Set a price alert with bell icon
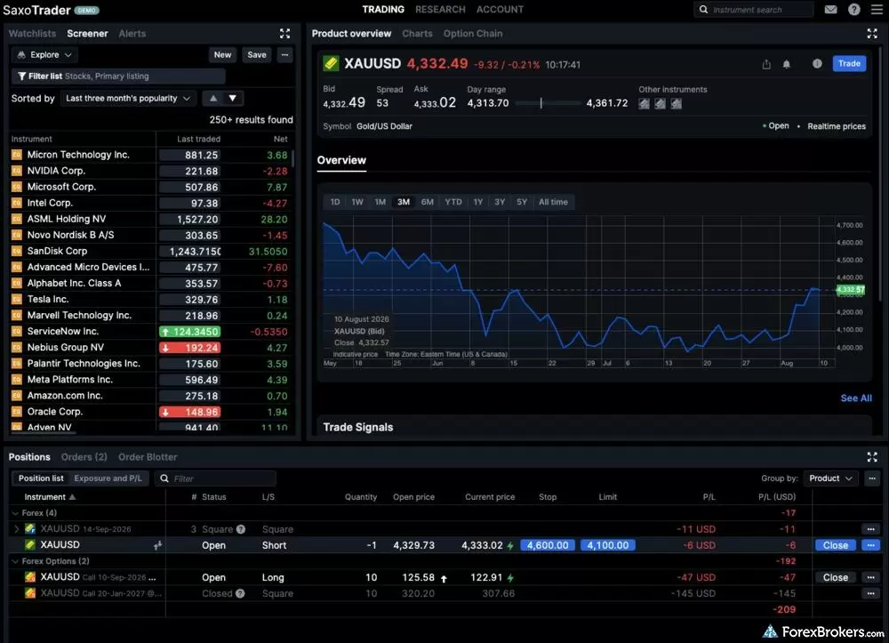The width and height of the screenshot is (889, 643). tap(787, 64)
